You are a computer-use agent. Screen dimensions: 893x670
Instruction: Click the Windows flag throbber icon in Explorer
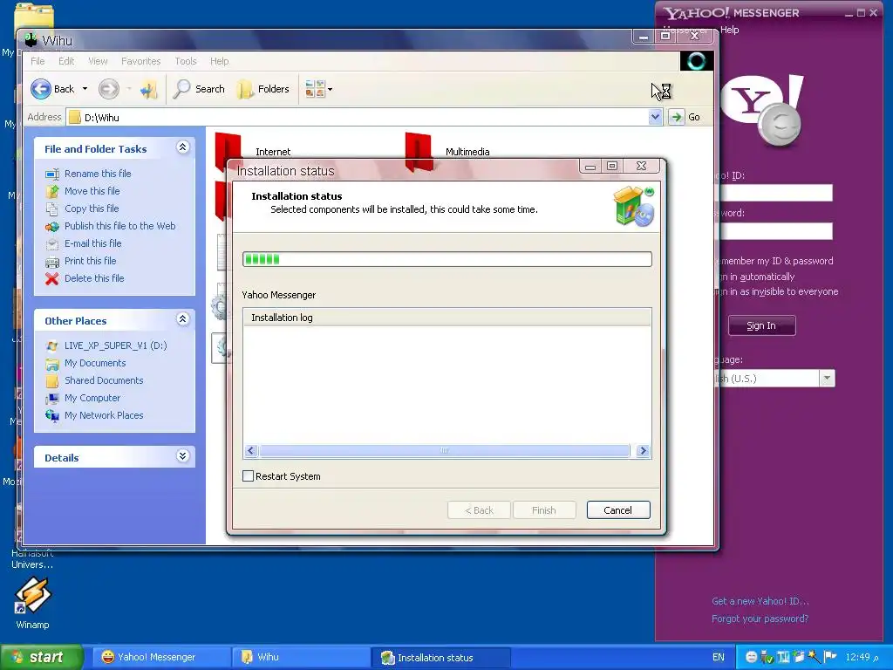(x=697, y=61)
